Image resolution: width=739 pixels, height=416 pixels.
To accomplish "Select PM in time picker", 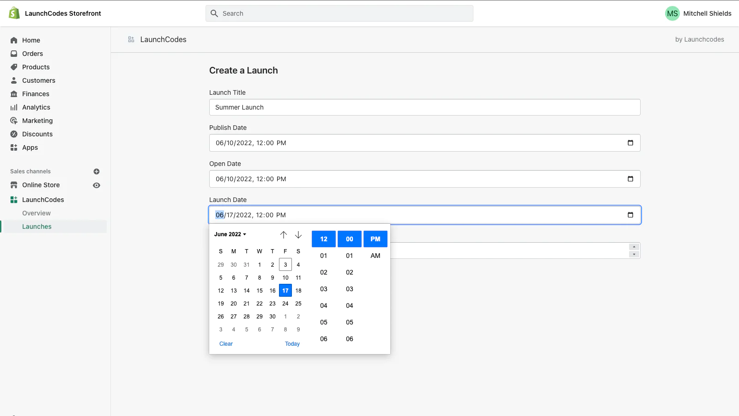I will click(x=376, y=239).
